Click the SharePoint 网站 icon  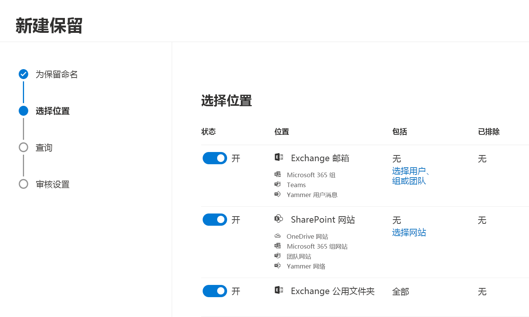pos(279,218)
